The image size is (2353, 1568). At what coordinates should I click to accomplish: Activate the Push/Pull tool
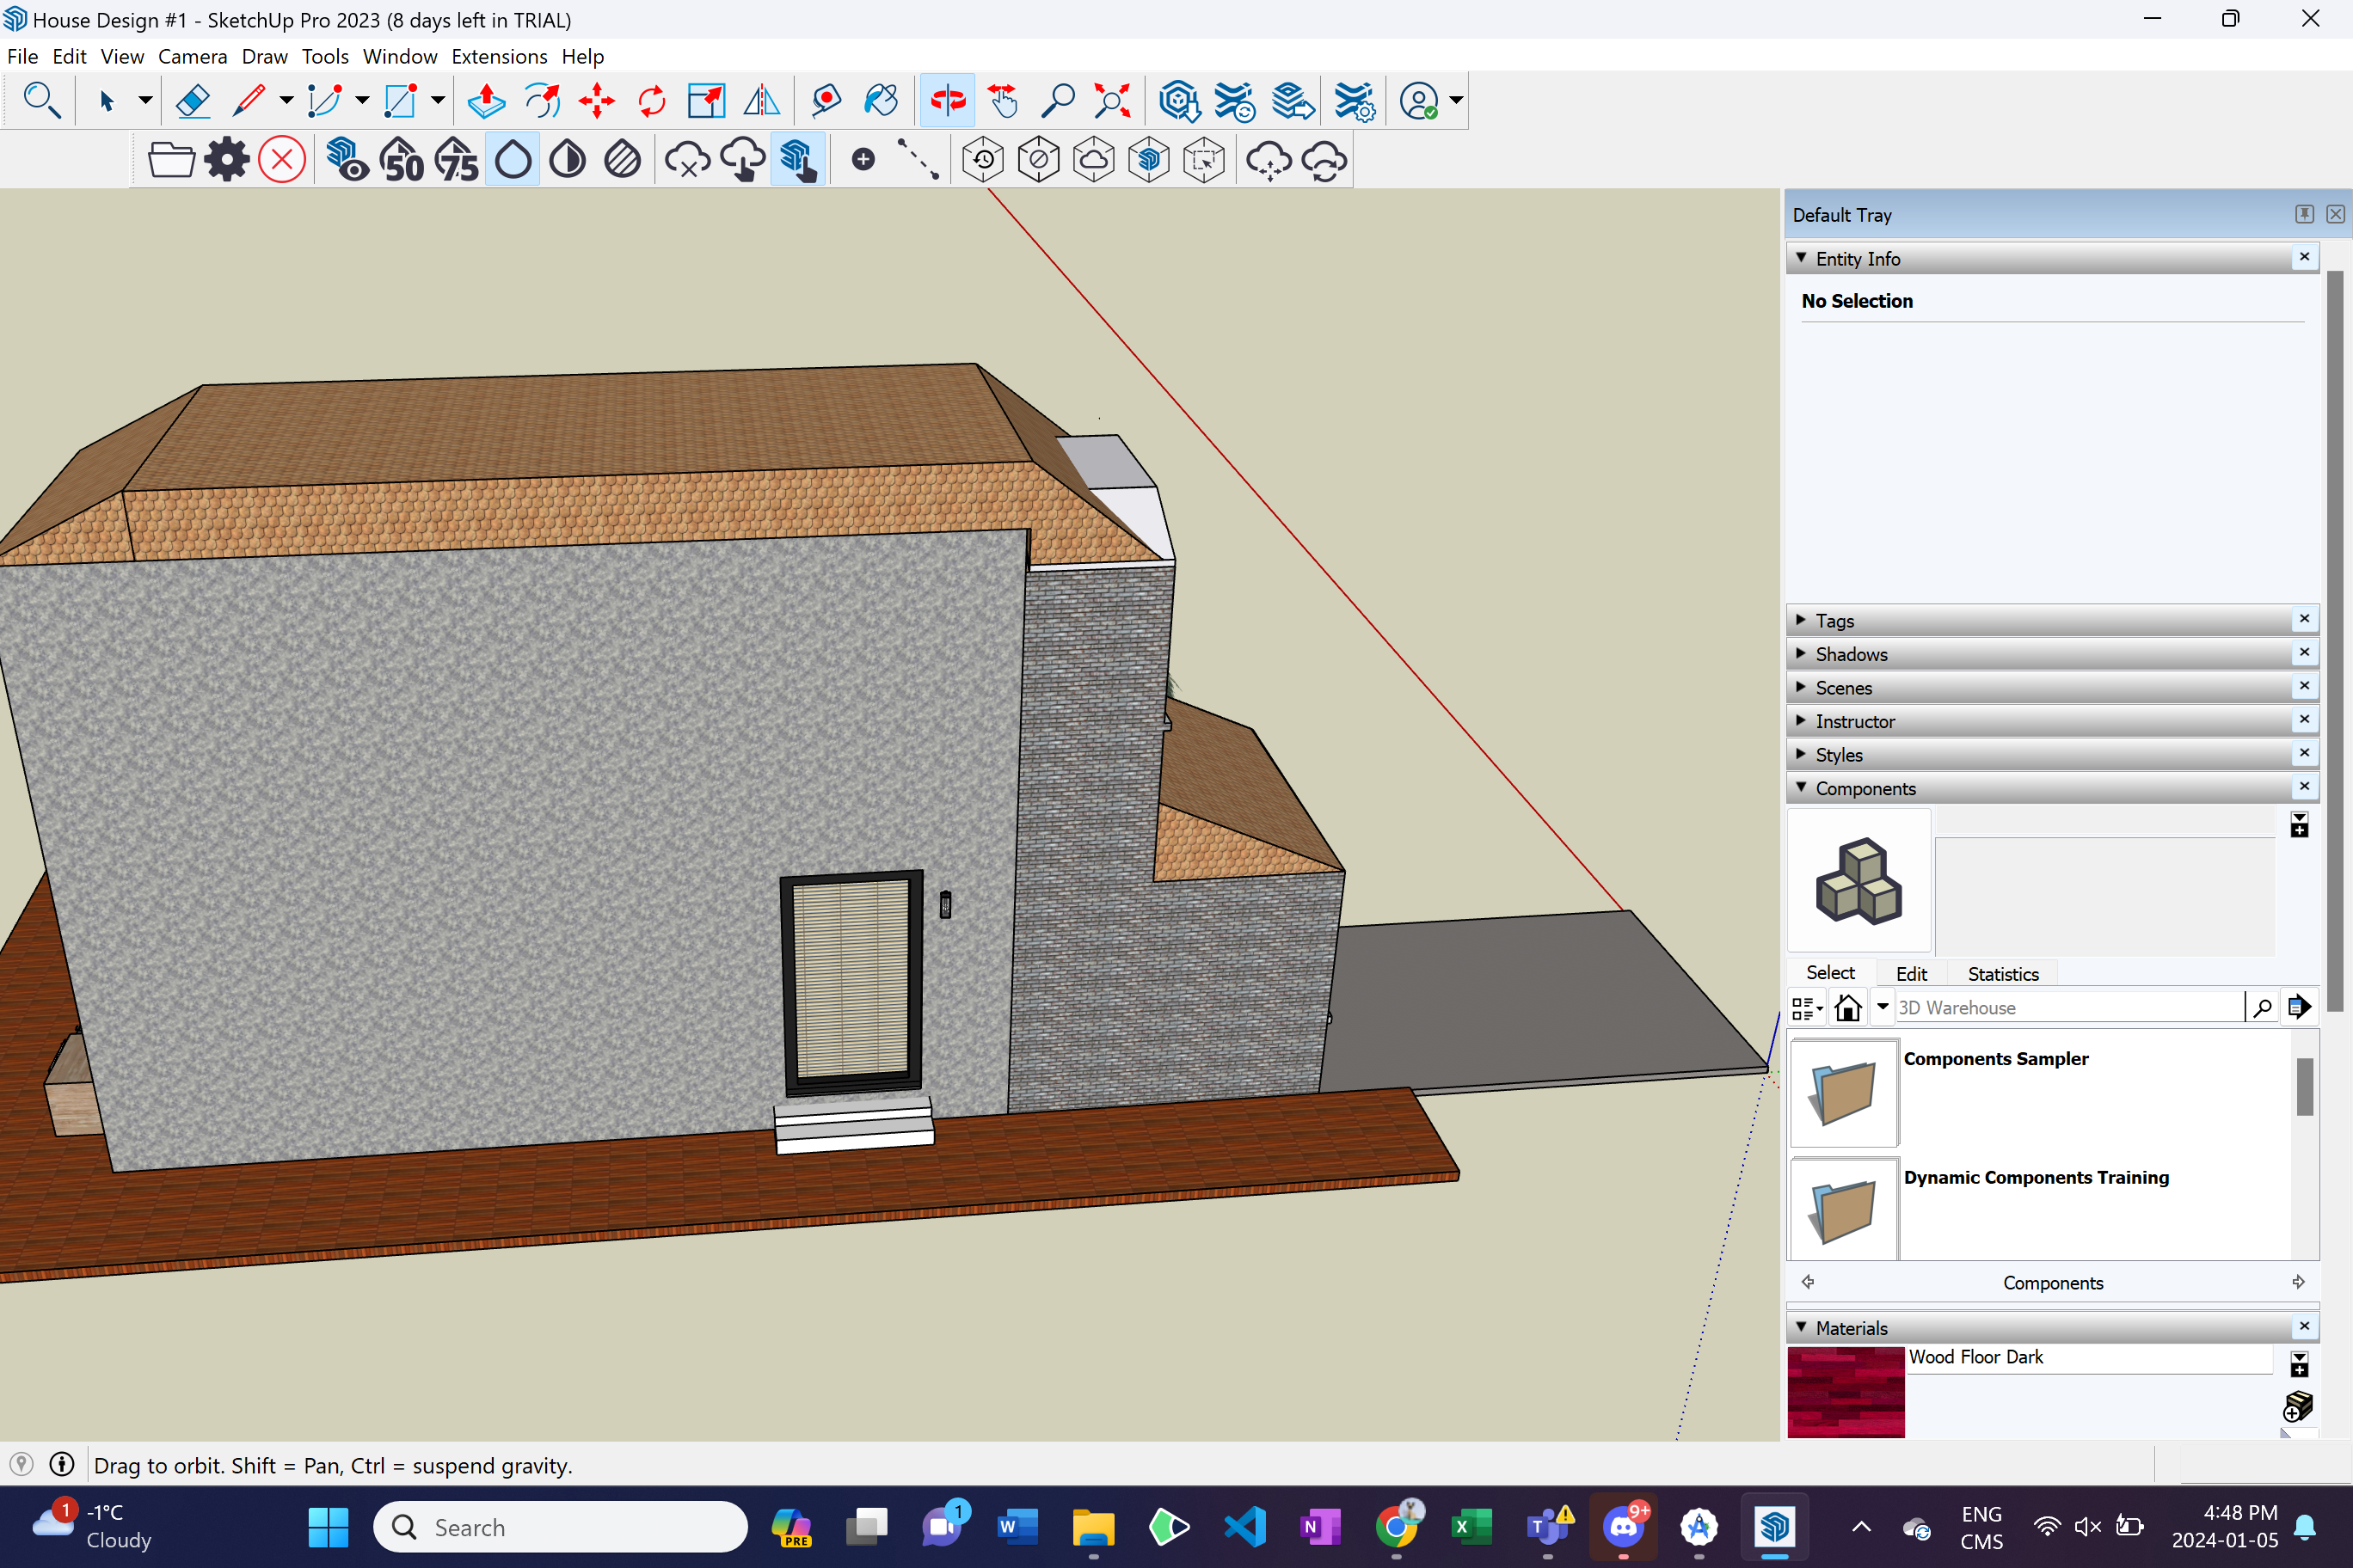pyautogui.click(x=486, y=101)
